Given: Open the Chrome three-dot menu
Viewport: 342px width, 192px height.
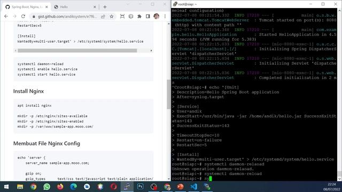Looking at the screenshot, I should [165, 17].
